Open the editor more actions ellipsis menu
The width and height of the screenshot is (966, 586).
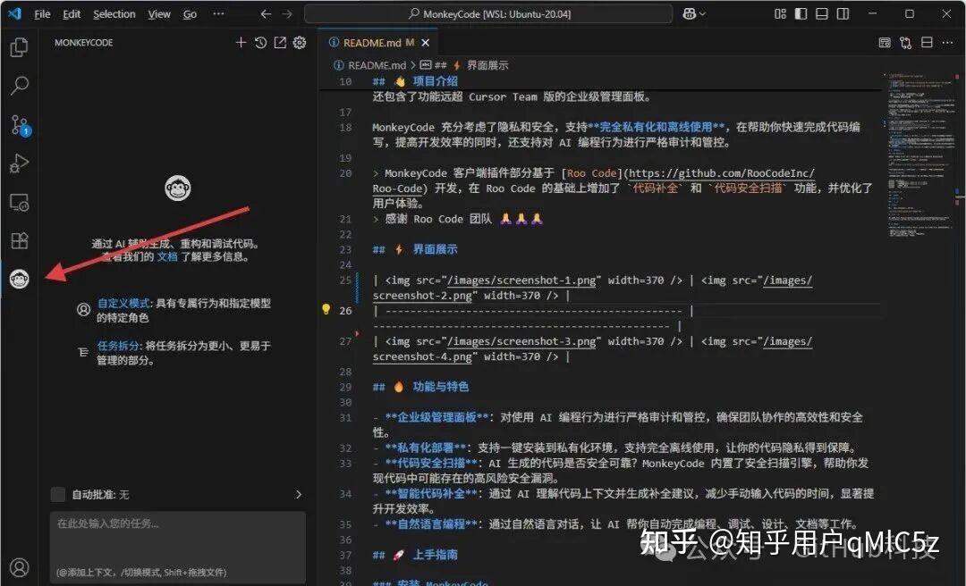point(947,42)
